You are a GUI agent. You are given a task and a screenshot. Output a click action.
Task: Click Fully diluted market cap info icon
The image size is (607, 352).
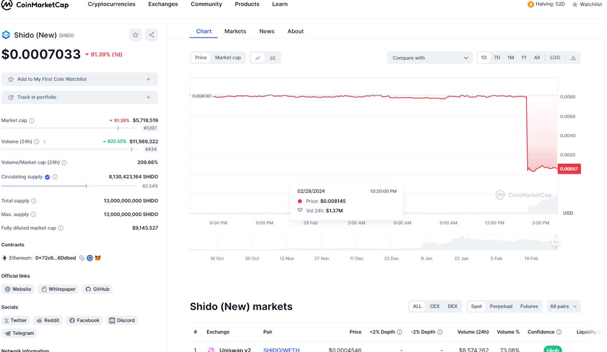[x=61, y=228]
